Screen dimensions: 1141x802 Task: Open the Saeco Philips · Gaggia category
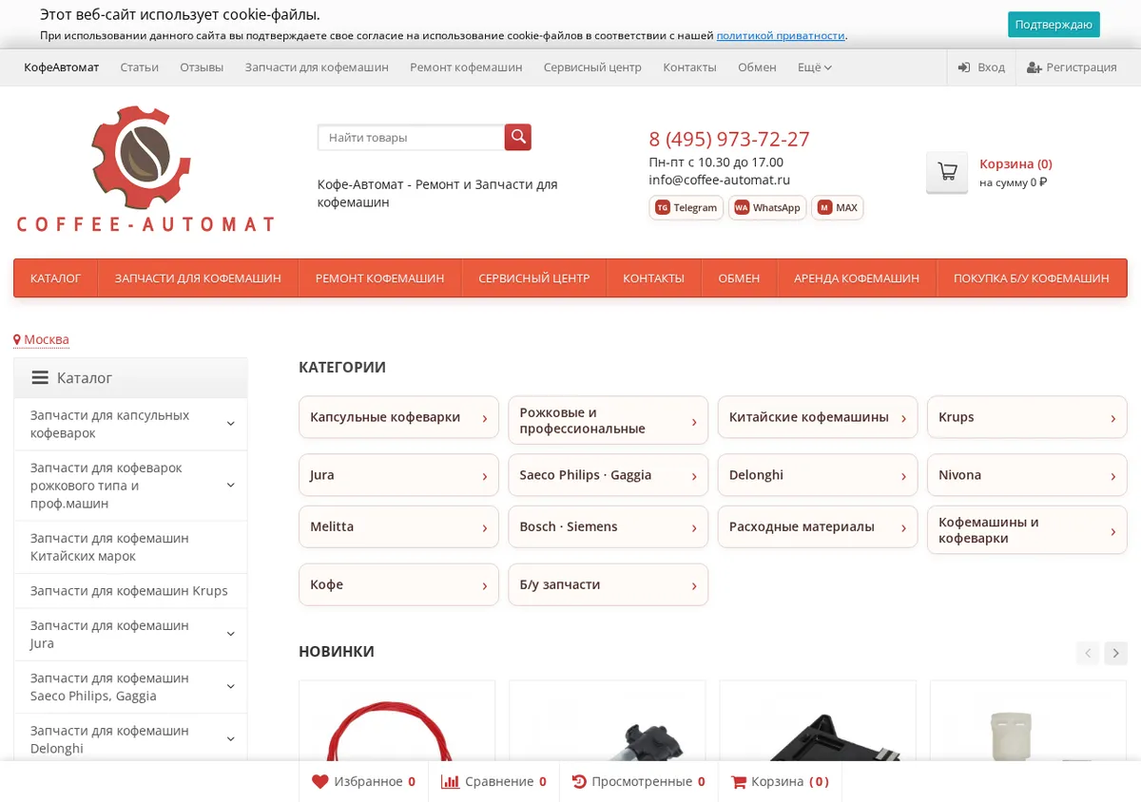point(608,475)
